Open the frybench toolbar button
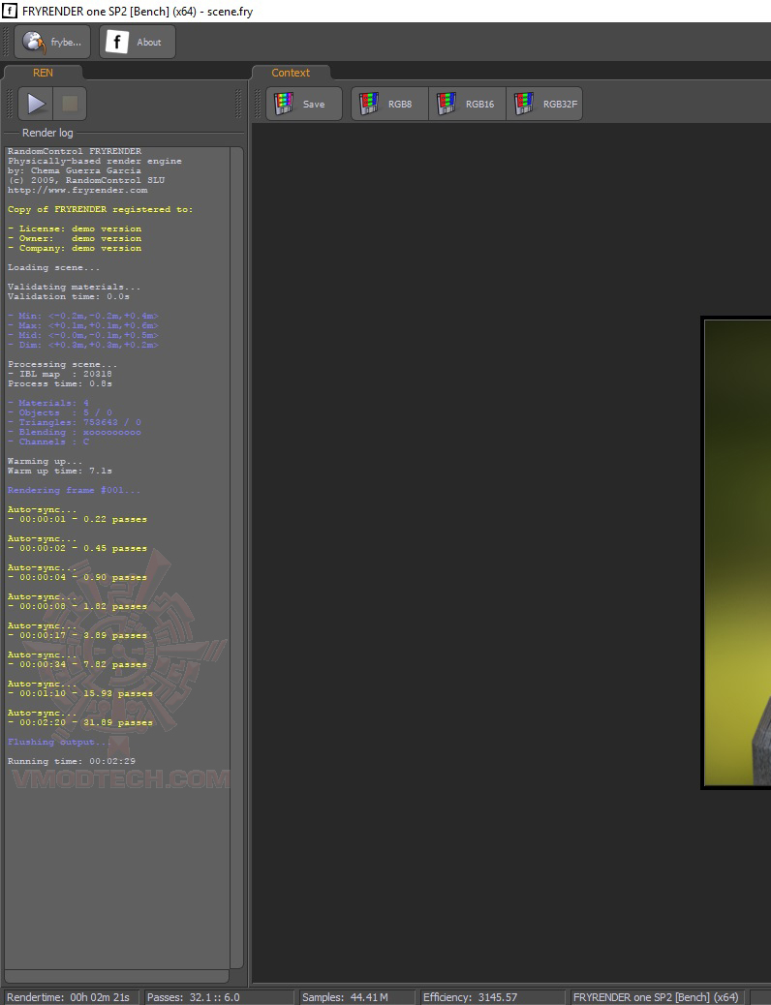This screenshot has height=1005, width=771. tap(52, 43)
